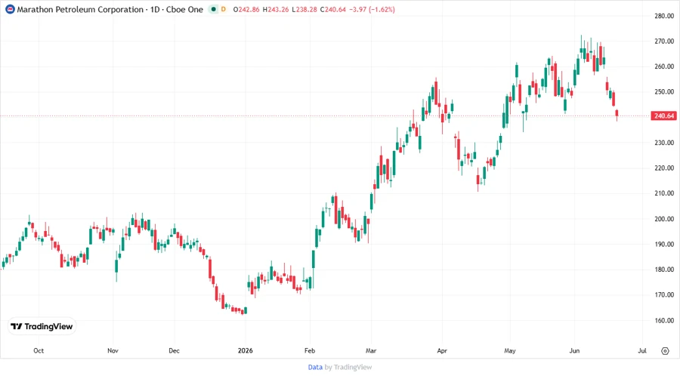Click the 160.00 price axis label

[x=664, y=321]
